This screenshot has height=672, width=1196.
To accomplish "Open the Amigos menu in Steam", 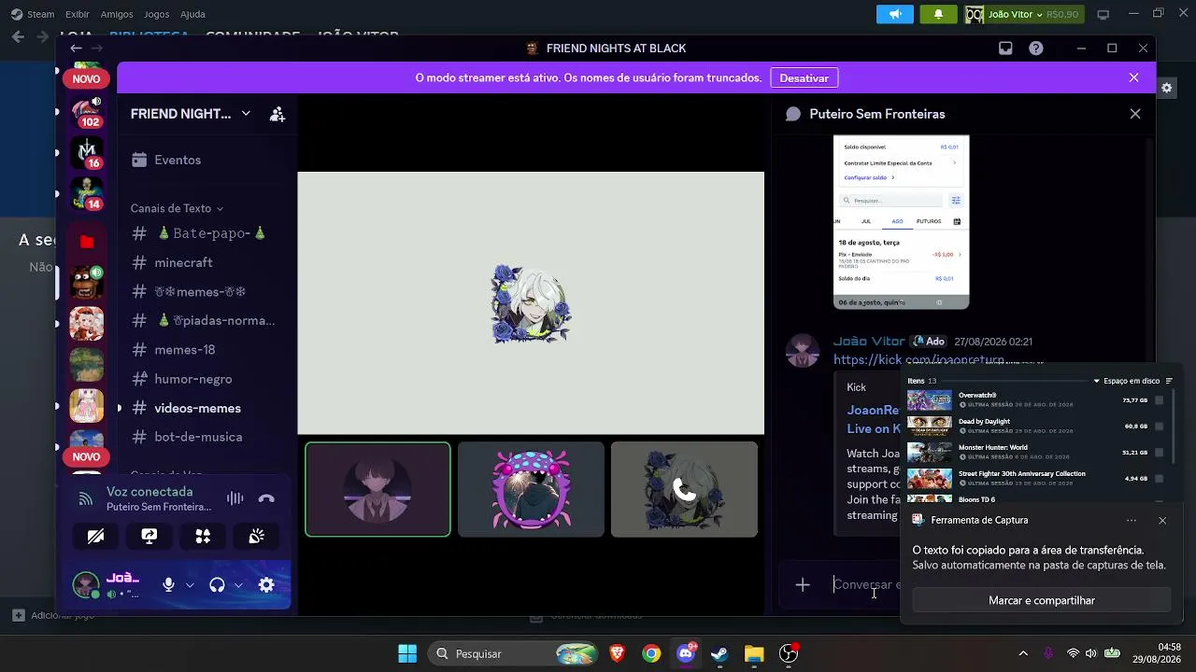I will click(x=117, y=14).
